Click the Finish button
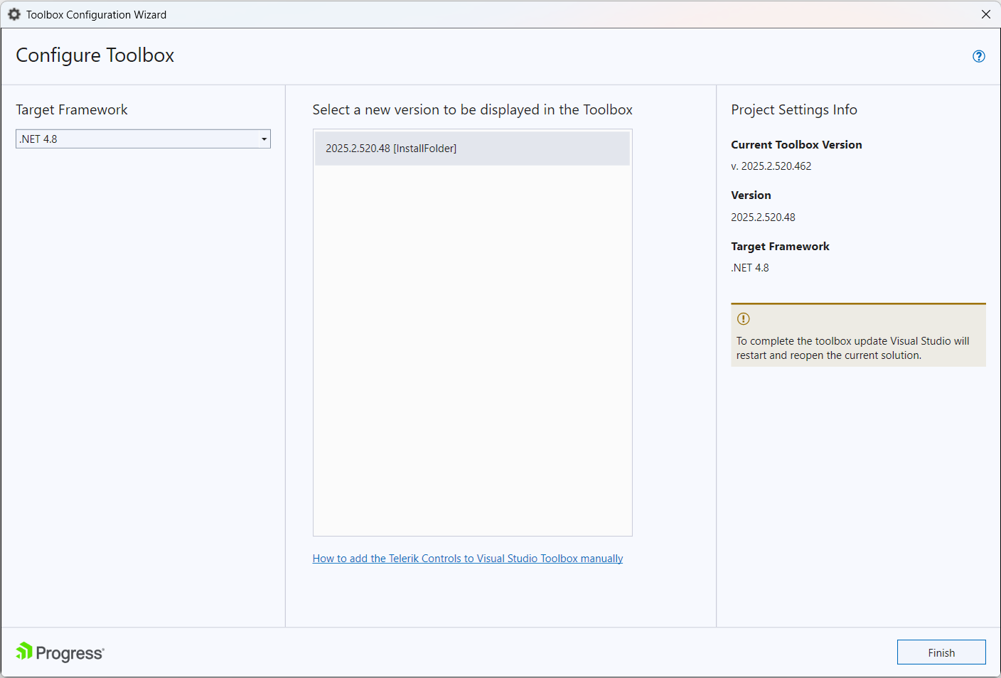1001x678 pixels. [941, 652]
